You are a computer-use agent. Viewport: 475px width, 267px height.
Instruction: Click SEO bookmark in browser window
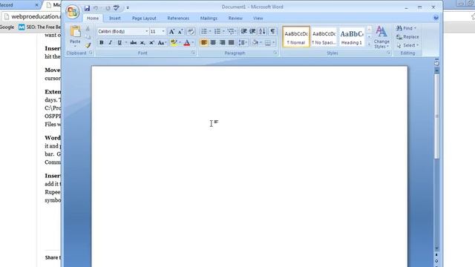pos(39,27)
